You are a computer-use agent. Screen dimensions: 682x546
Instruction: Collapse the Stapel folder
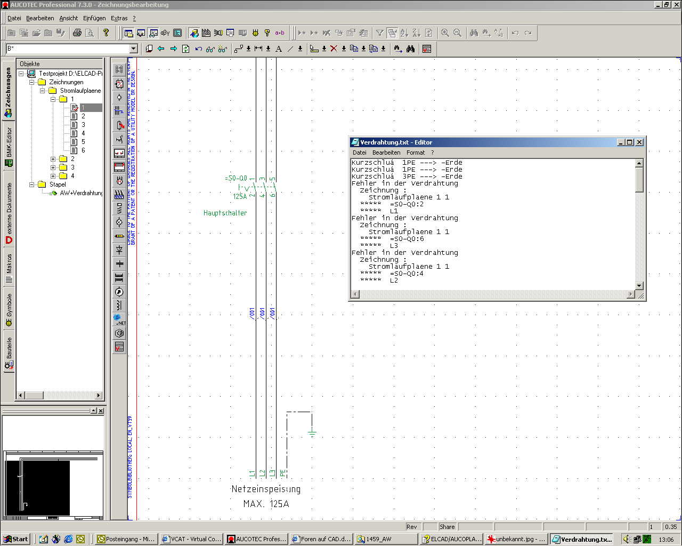32,184
